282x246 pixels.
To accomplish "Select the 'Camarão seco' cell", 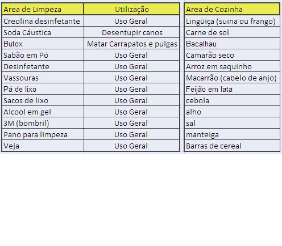I will tap(232, 55).
